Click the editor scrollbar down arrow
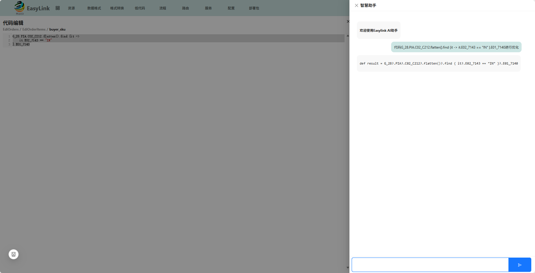Image resolution: width=535 pixels, height=273 pixels. tap(348, 268)
